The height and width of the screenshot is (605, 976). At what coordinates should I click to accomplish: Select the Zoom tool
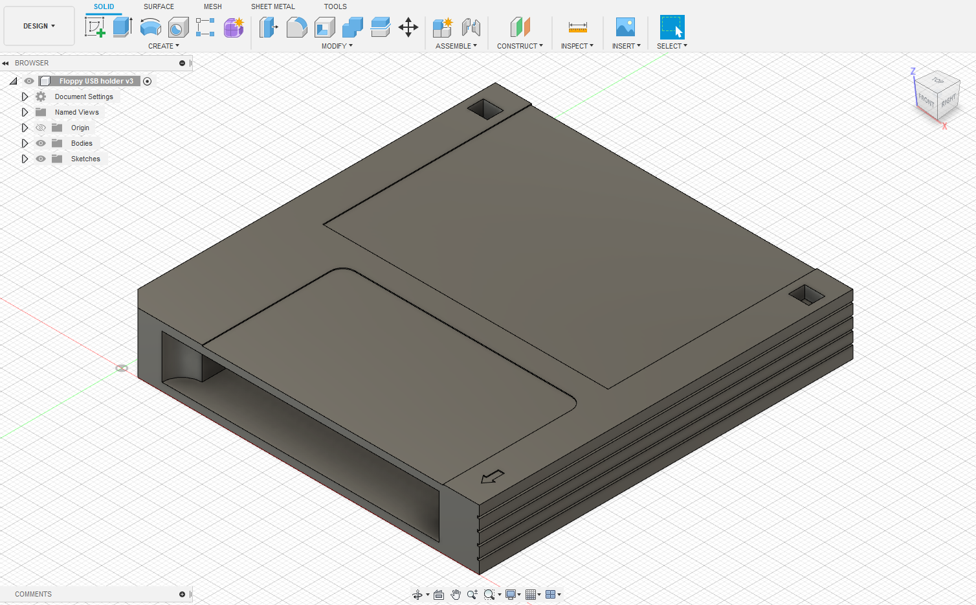[x=472, y=595]
